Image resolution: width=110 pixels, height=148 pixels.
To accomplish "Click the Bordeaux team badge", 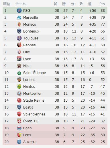I will [19, 31].
